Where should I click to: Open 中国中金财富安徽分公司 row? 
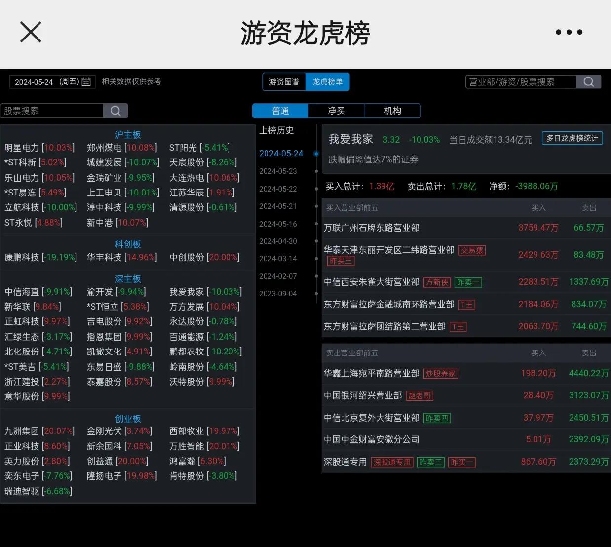pos(466,439)
